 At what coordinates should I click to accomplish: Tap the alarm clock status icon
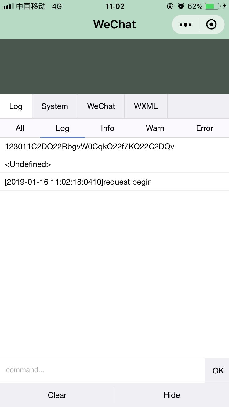pos(181,6)
